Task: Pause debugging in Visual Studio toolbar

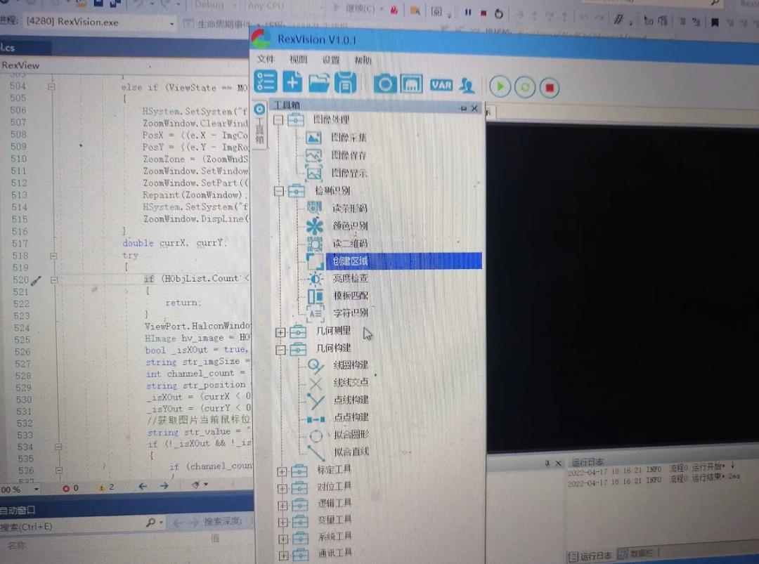Action: point(468,13)
